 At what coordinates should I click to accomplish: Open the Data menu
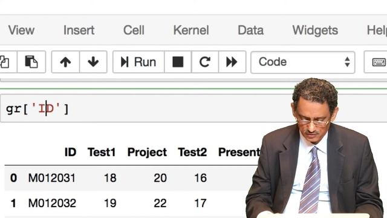click(250, 30)
